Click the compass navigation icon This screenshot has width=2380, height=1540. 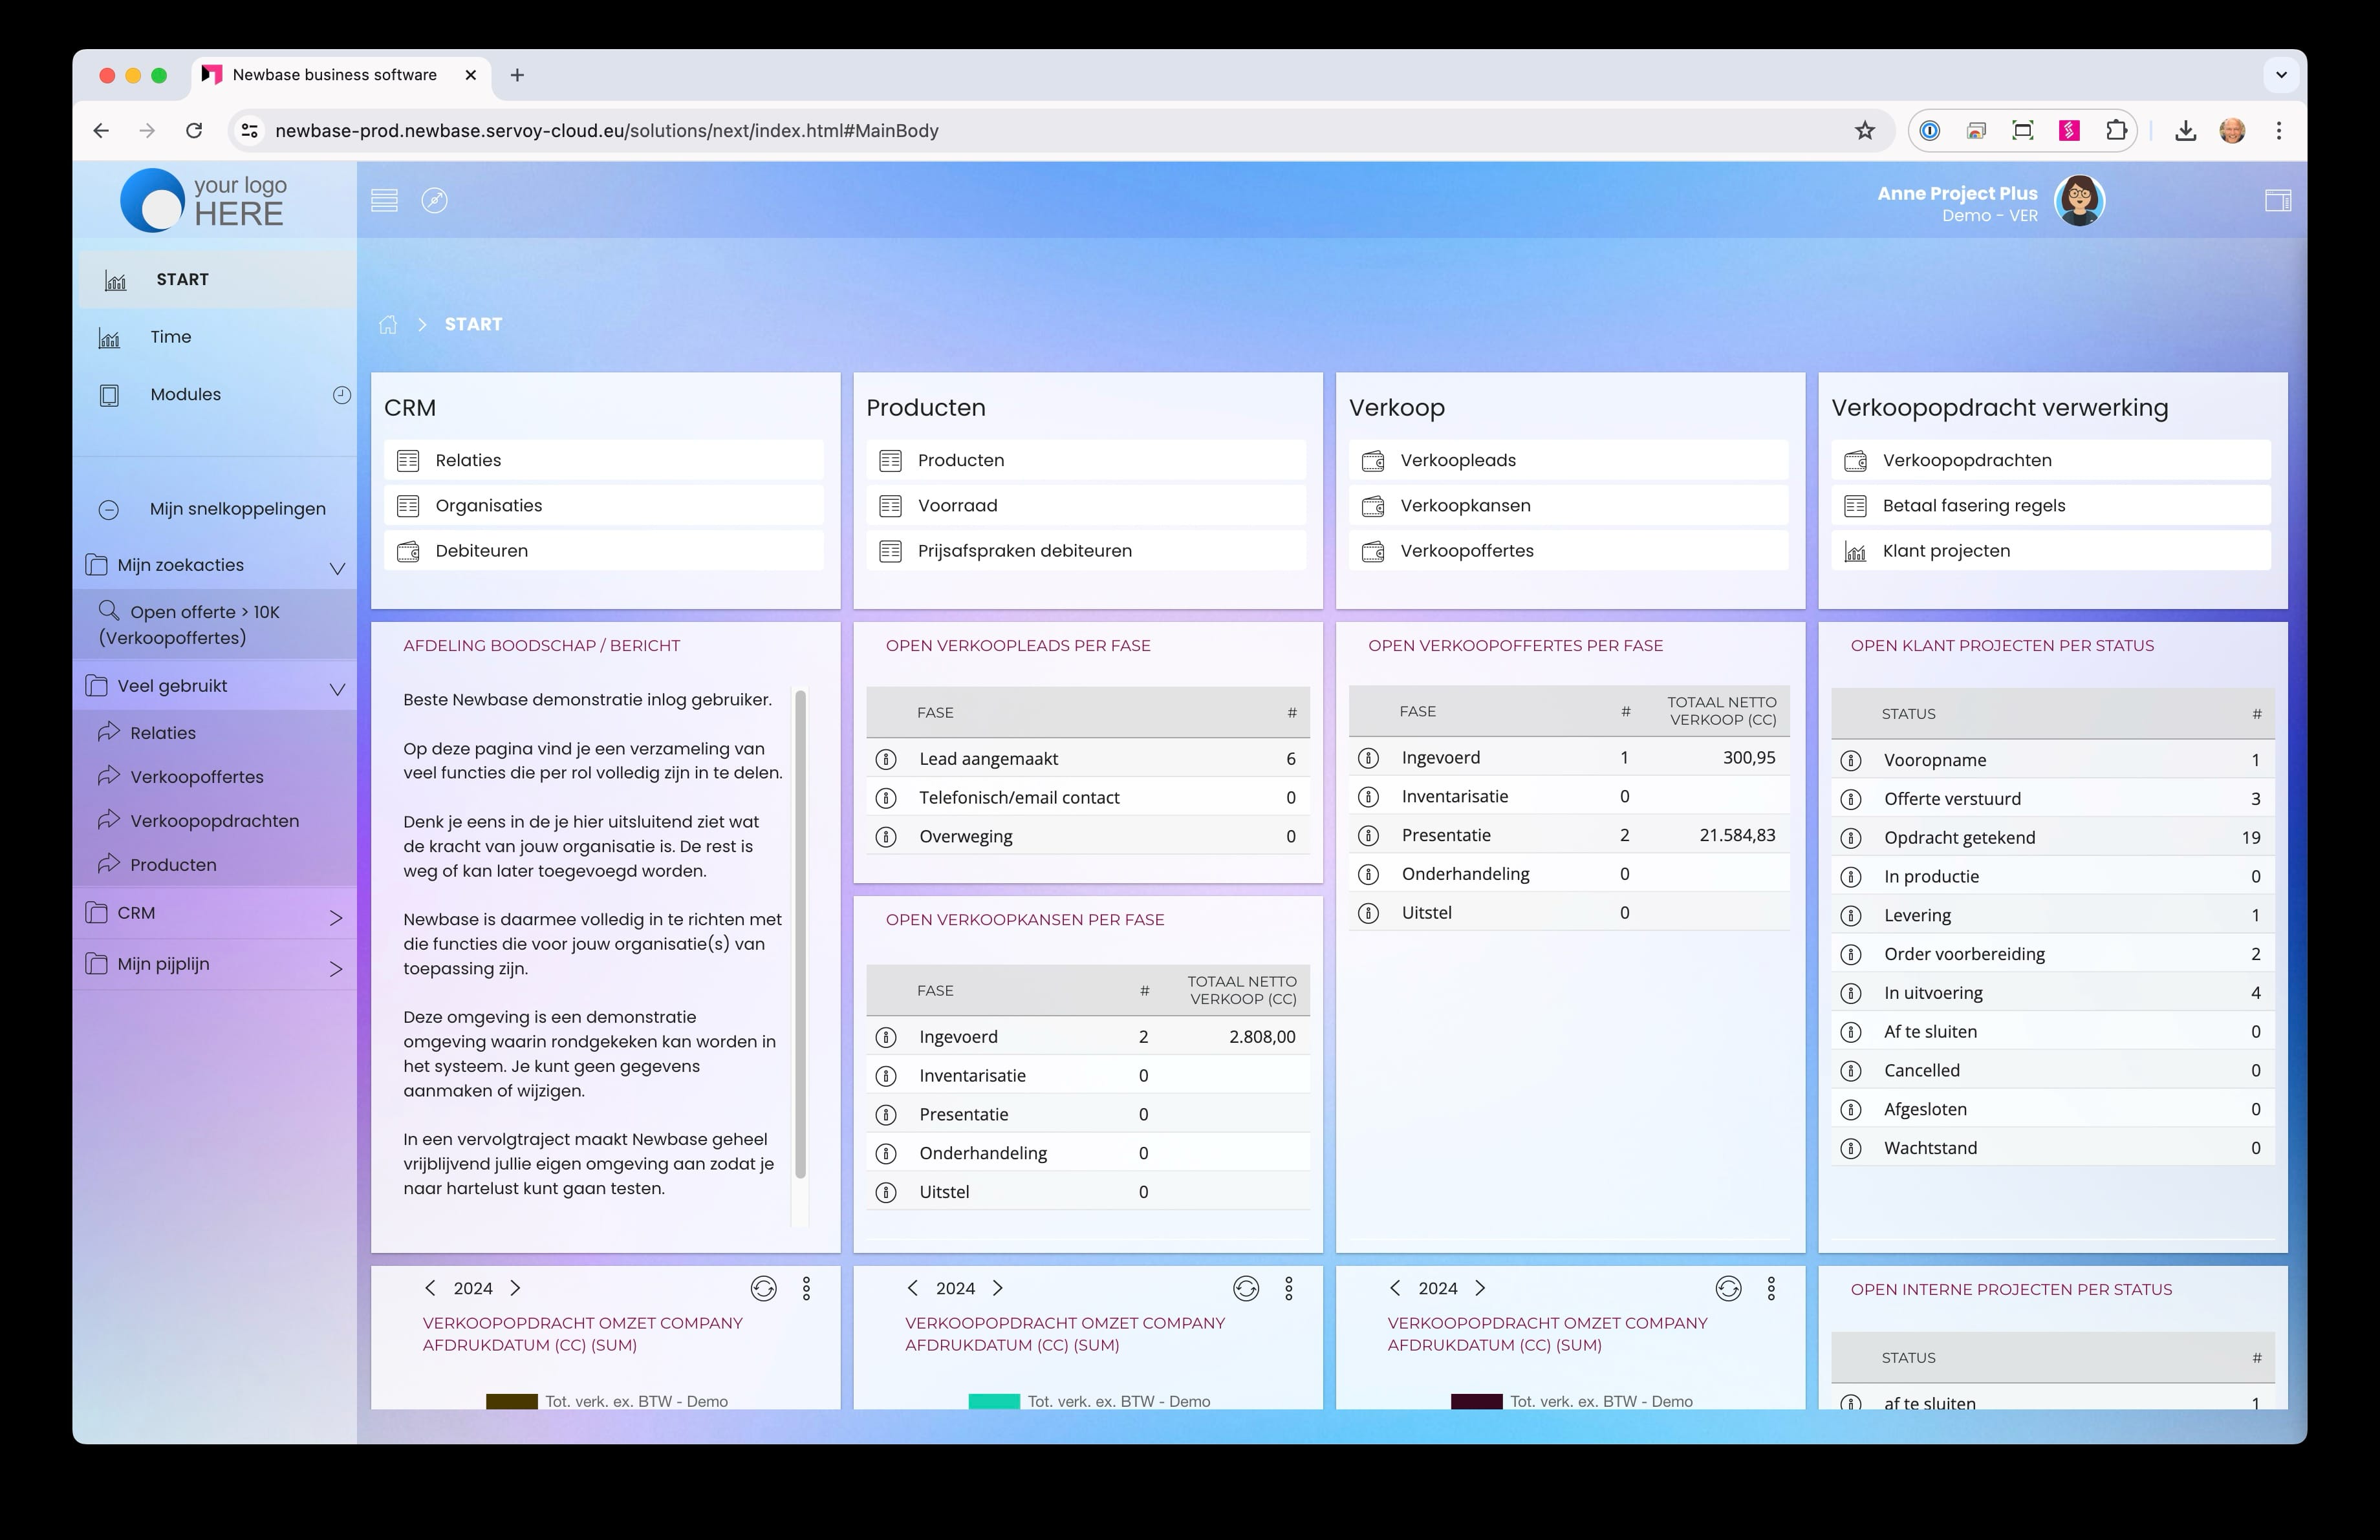434,201
